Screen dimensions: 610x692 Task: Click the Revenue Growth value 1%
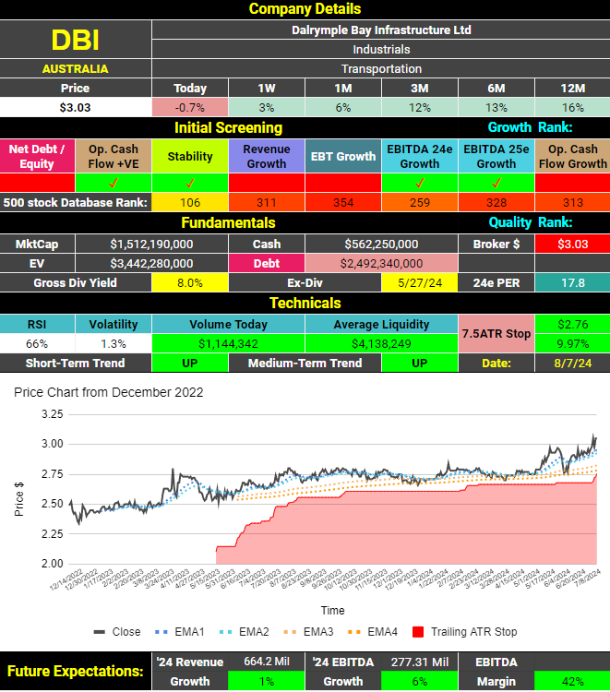267,682
